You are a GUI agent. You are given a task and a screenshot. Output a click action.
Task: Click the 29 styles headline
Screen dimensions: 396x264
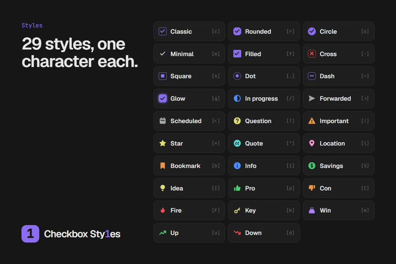click(80, 53)
